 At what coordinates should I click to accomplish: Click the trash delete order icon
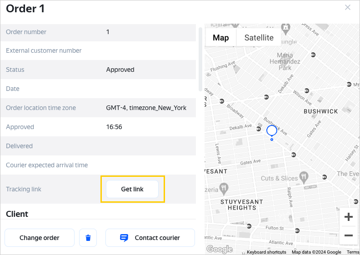88,238
